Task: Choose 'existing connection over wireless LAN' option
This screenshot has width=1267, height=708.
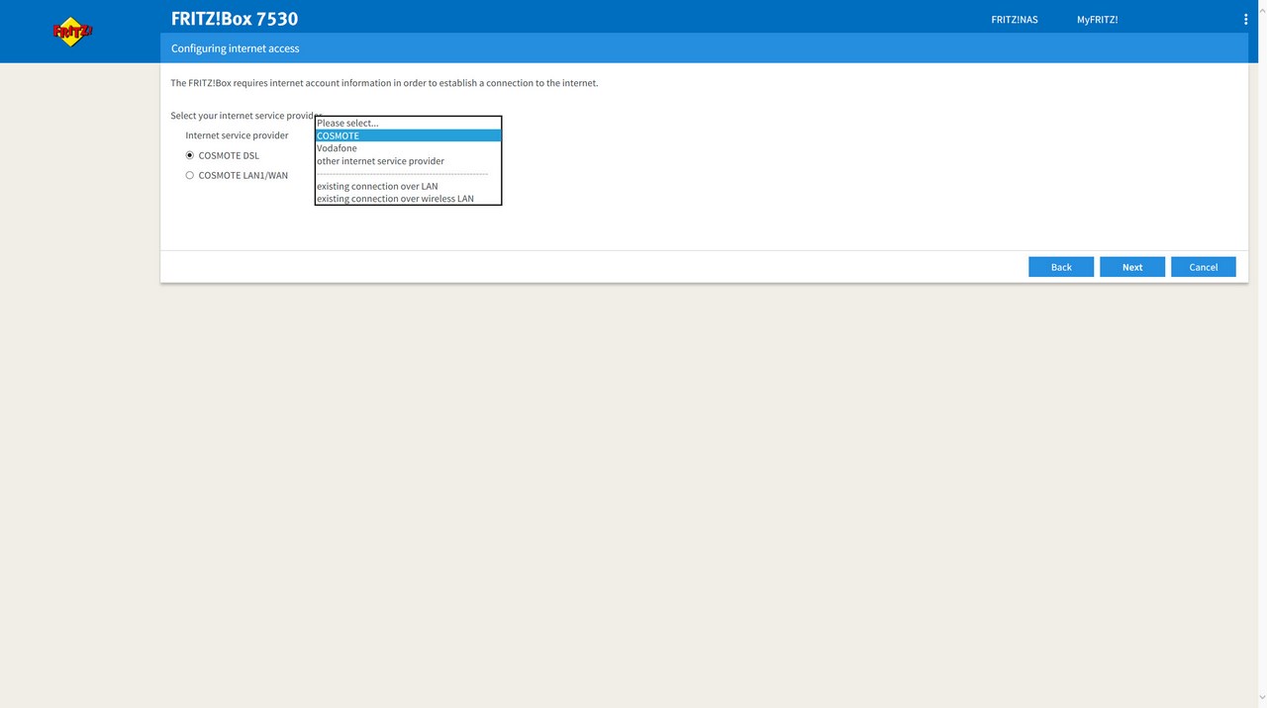Action: [x=408, y=199]
